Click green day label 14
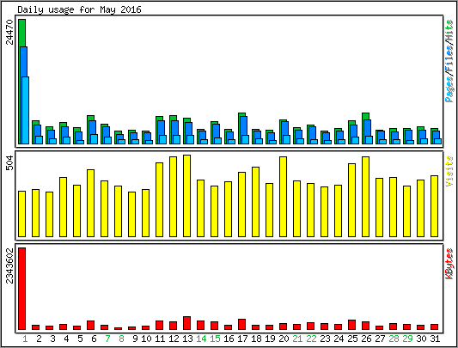Image resolution: width=458 pixels, height=348 pixels. 201,339
